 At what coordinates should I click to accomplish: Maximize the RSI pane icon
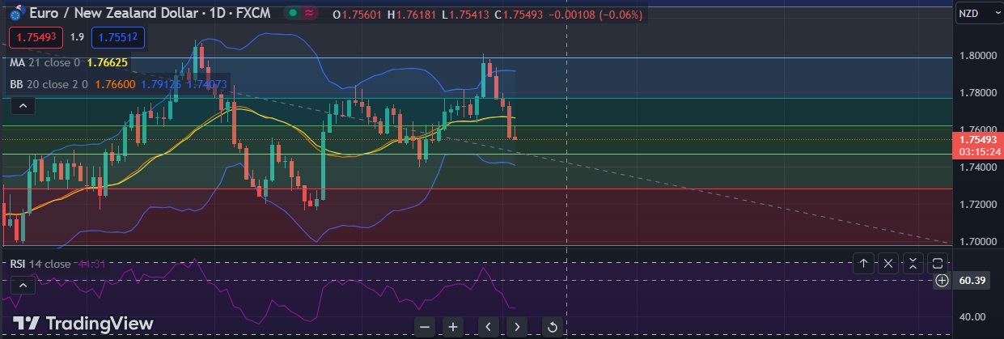tap(937, 263)
